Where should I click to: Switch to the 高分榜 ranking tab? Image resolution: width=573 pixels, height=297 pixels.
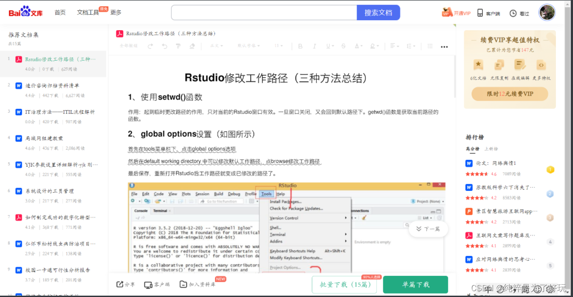point(472,149)
